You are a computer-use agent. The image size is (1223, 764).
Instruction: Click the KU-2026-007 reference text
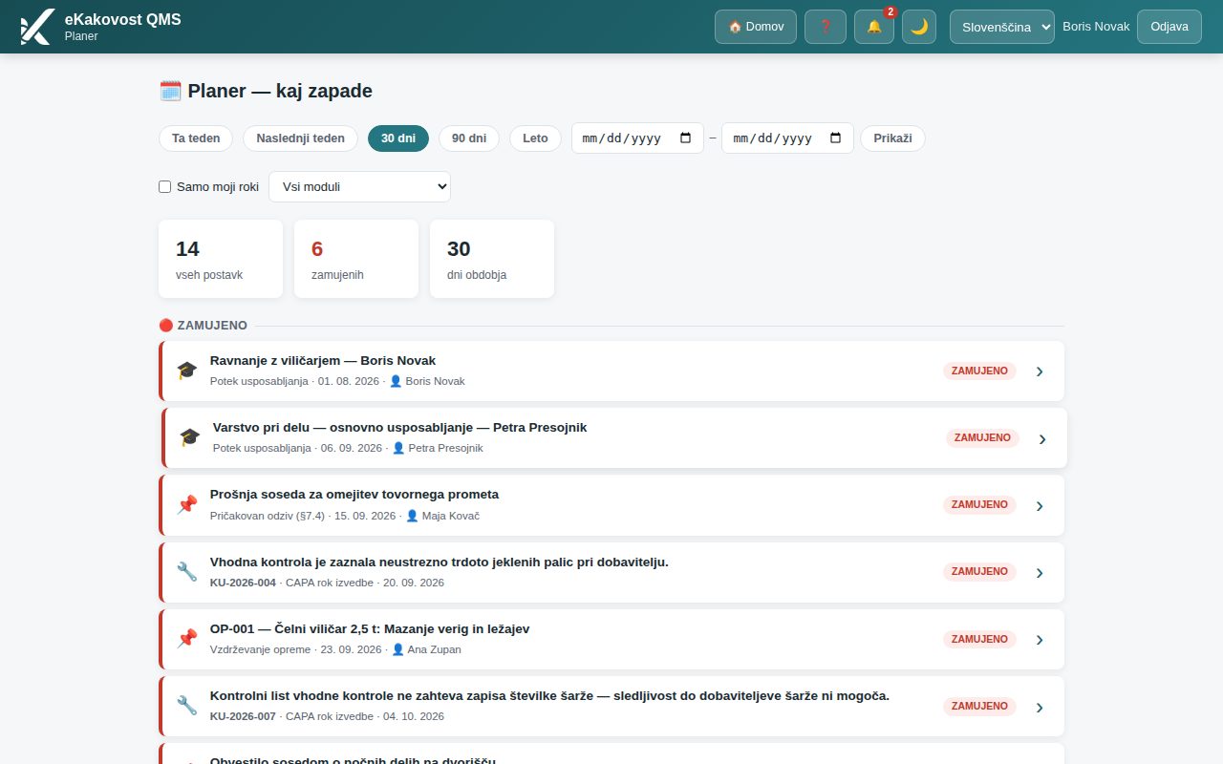[243, 716]
